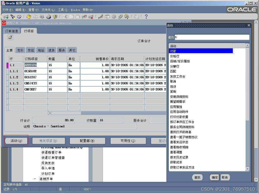Screen dimensions: 259x194
Task: Collapse the 追溯开单 navigator node
Action: (35, 179)
